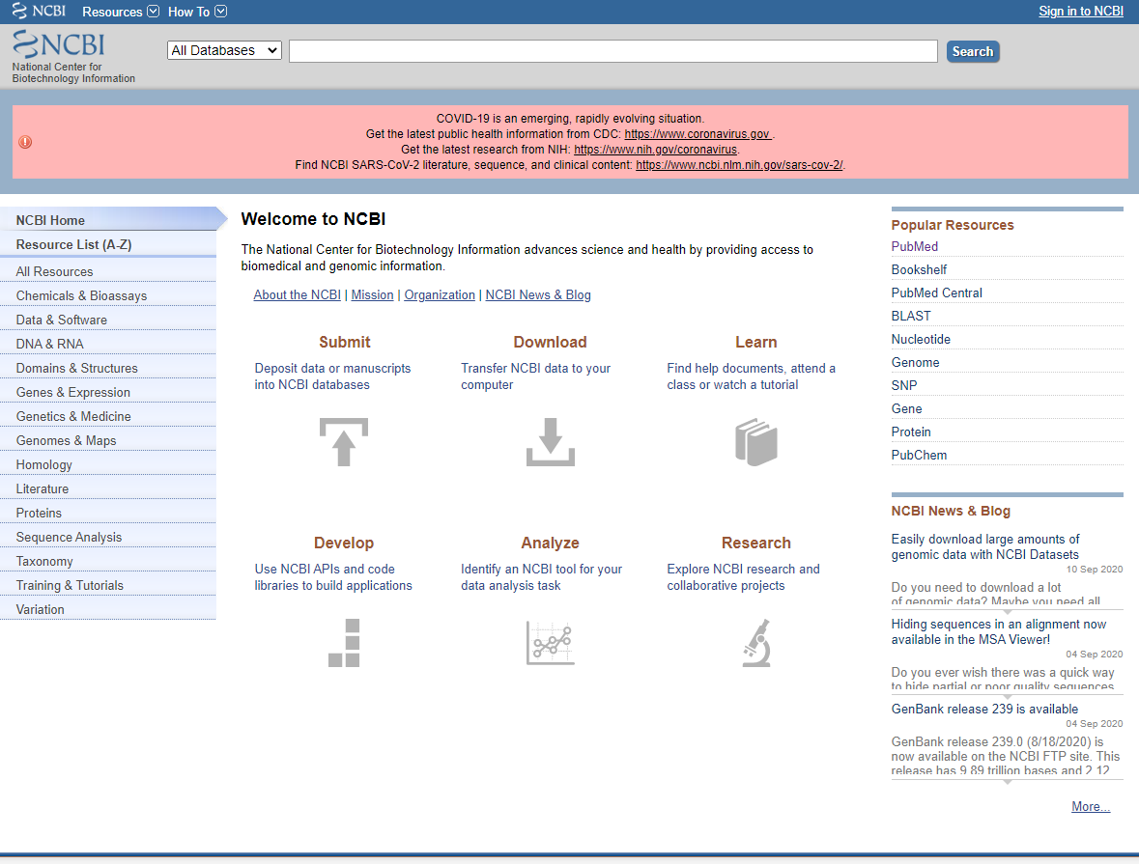Image resolution: width=1139 pixels, height=864 pixels.
Task: Click the Submit upload arrow icon
Action: [344, 442]
